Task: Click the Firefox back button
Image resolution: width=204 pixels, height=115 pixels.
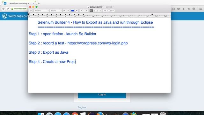Action: (x=4, y=9)
